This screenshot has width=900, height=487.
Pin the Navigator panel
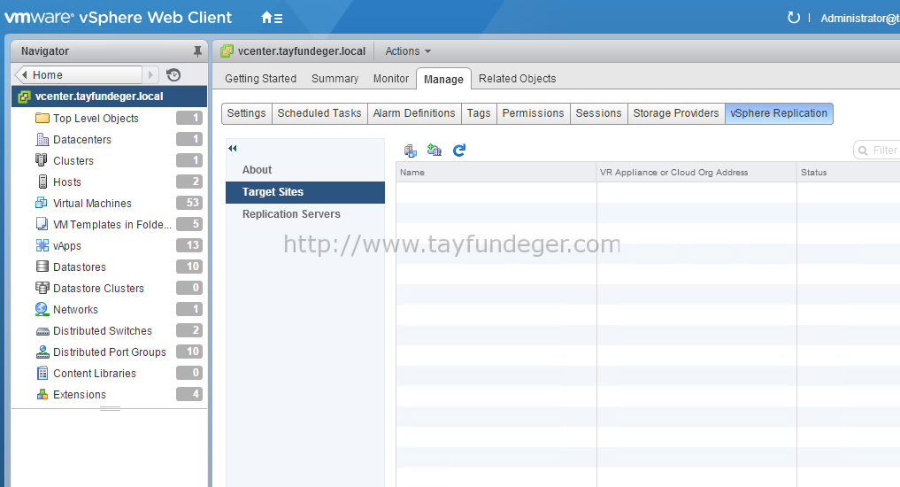[x=197, y=51]
